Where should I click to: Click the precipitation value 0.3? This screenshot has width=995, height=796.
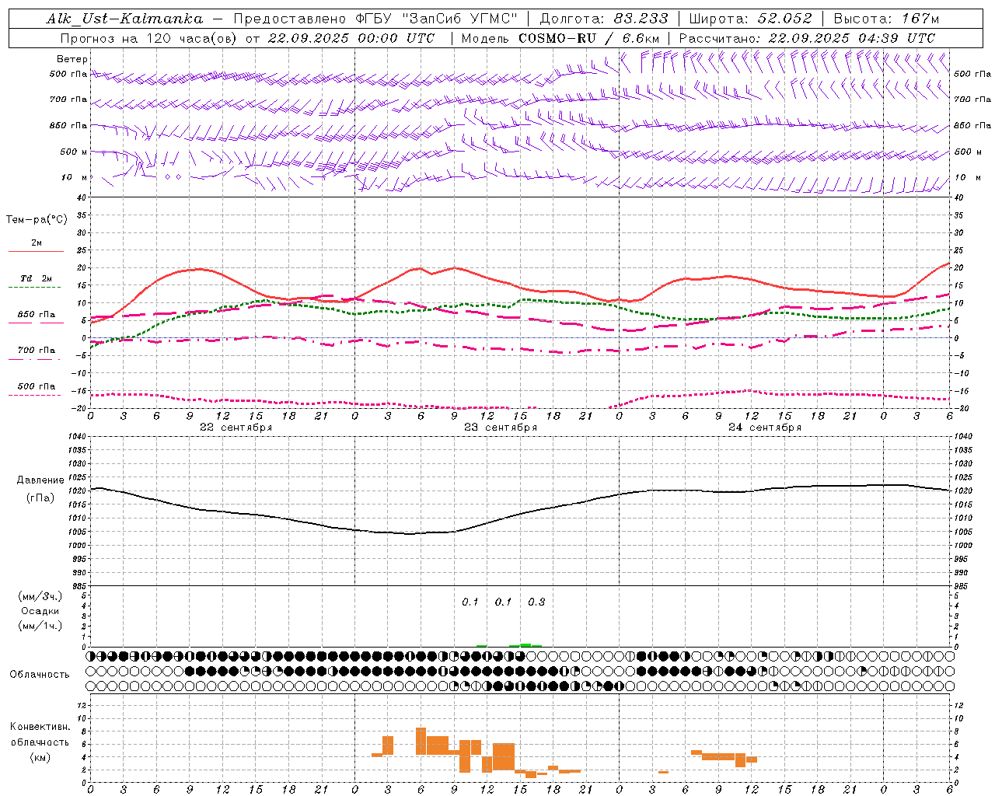click(x=536, y=602)
